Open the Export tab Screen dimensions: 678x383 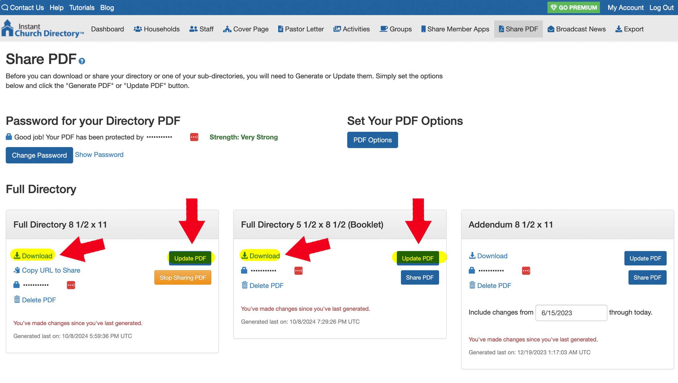[x=630, y=29]
